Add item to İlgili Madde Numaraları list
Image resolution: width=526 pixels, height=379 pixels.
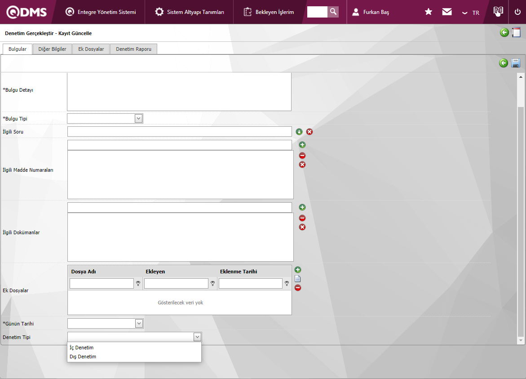click(x=302, y=145)
